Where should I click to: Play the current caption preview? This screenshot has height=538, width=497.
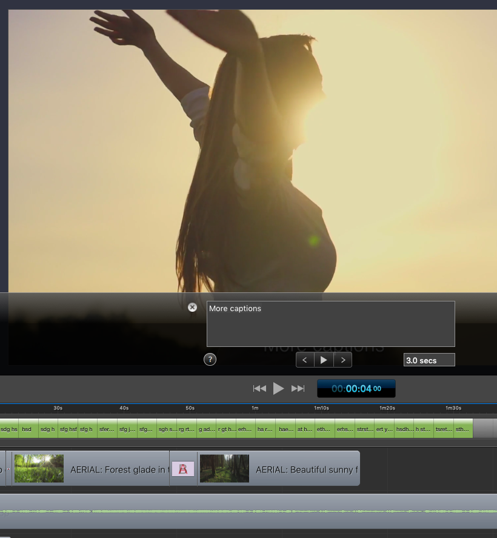[324, 359]
